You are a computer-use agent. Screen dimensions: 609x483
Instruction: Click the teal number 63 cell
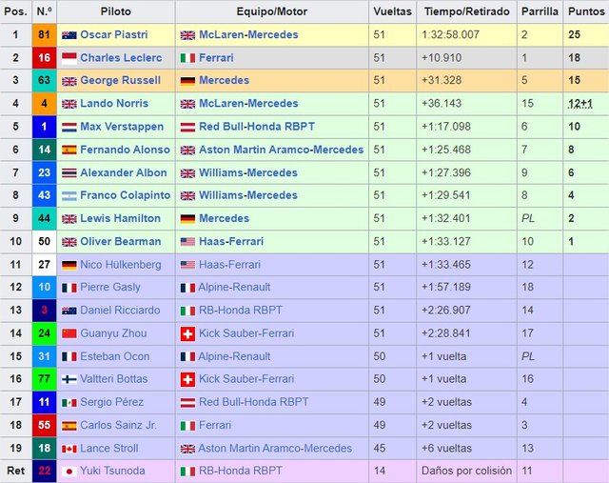(45, 80)
